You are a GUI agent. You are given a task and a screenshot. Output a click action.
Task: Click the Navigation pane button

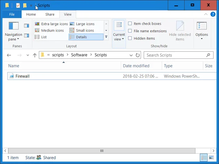[14, 31]
